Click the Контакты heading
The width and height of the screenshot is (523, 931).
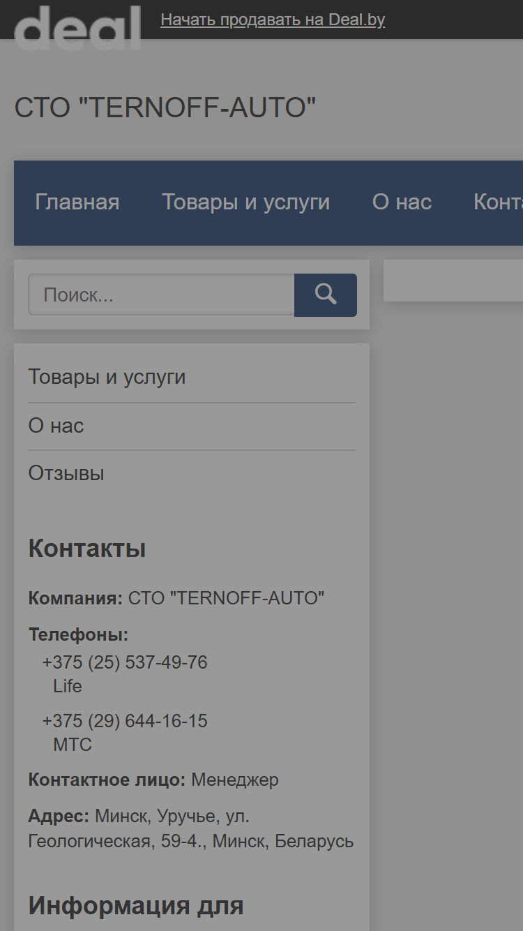click(87, 549)
